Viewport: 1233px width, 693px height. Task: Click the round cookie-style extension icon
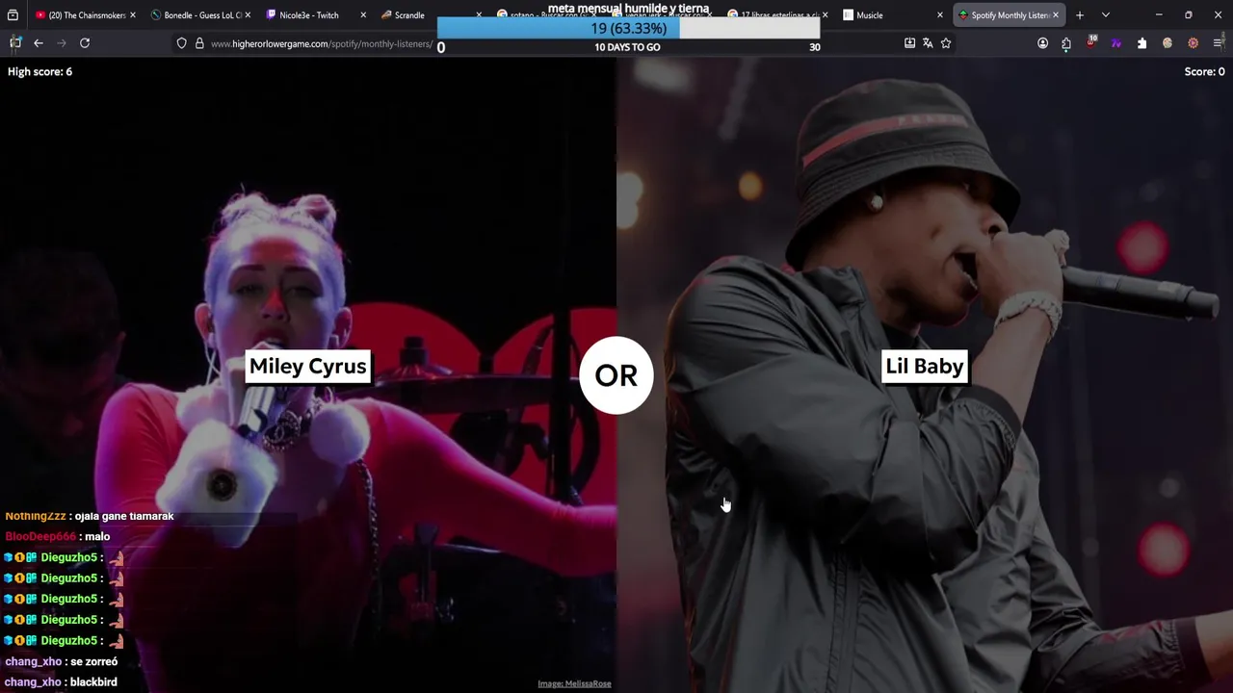(x=1167, y=43)
